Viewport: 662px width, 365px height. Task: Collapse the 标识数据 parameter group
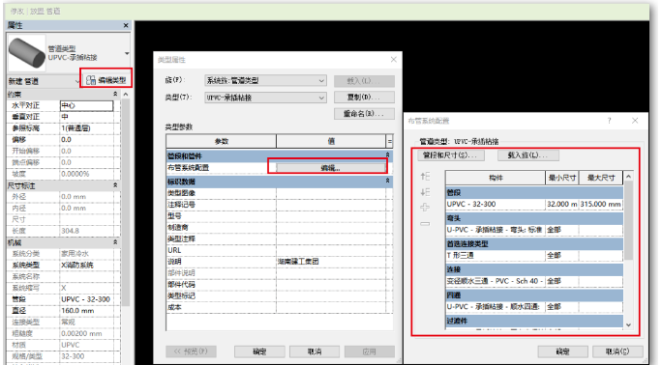coord(387,181)
